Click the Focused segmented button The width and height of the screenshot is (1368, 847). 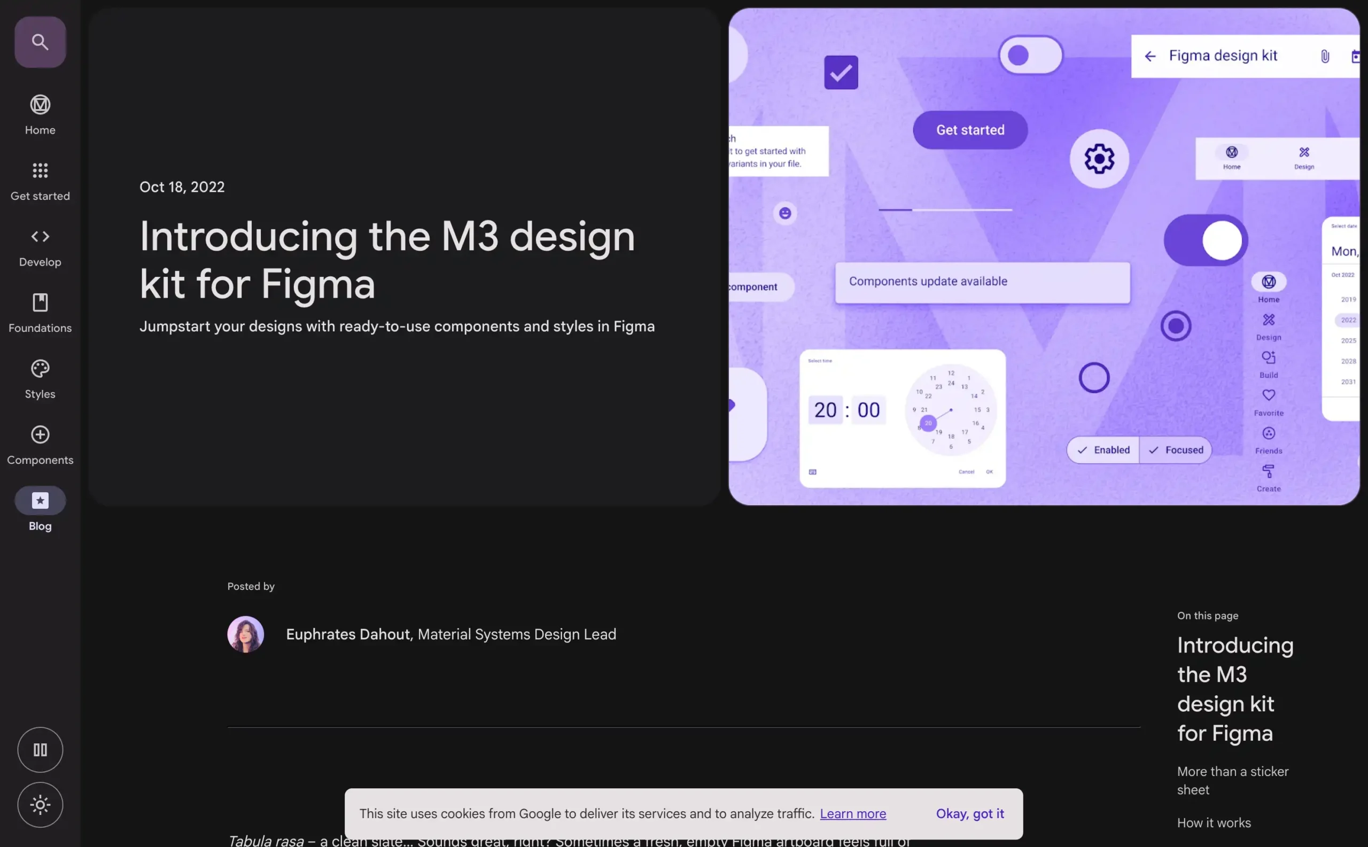tap(1175, 450)
